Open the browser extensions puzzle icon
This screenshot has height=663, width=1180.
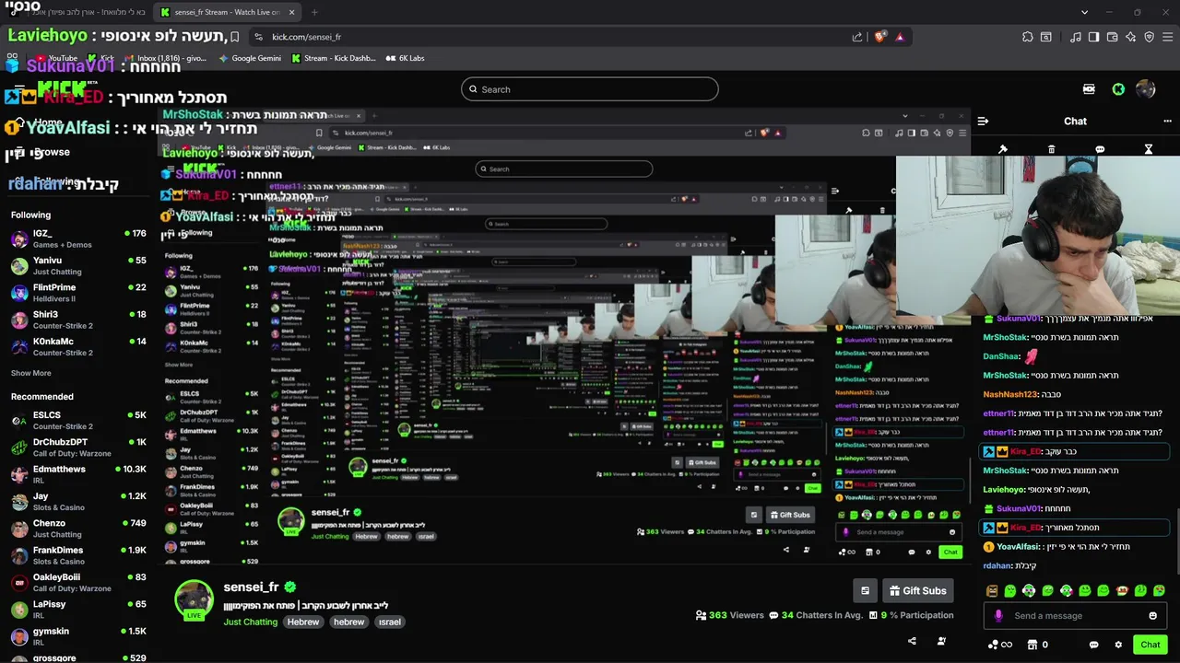[1027, 37]
